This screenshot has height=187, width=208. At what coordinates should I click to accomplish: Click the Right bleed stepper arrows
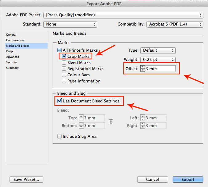tap(142, 125)
